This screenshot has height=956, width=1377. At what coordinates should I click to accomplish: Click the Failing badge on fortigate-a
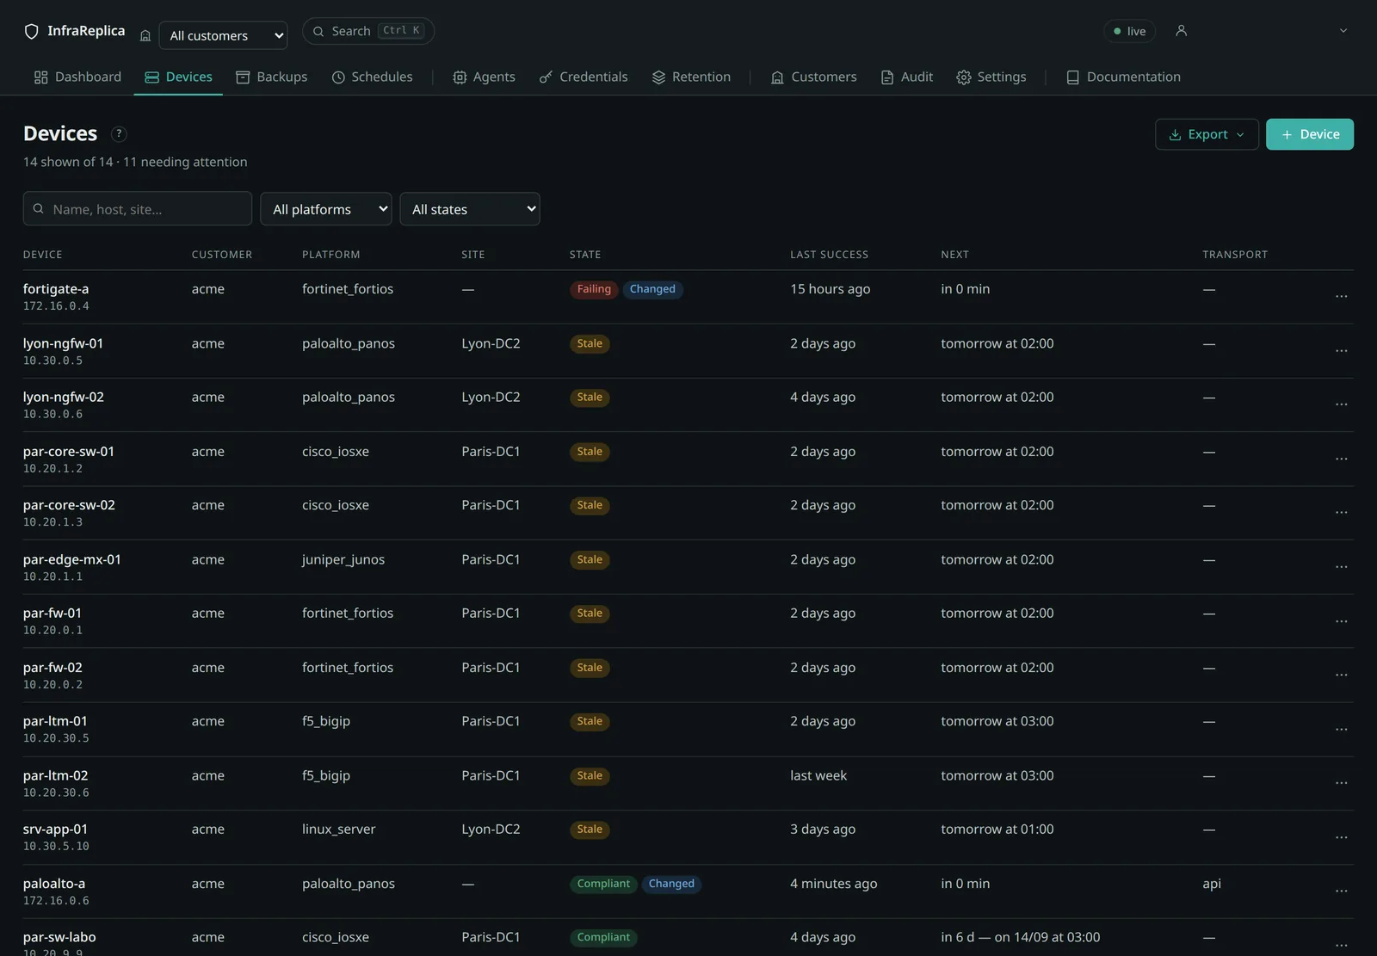click(x=594, y=289)
